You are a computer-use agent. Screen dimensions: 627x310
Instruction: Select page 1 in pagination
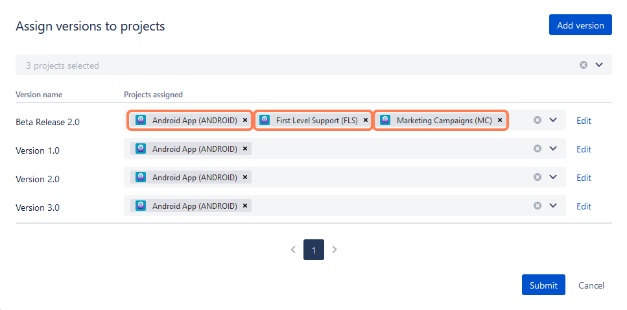314,250
